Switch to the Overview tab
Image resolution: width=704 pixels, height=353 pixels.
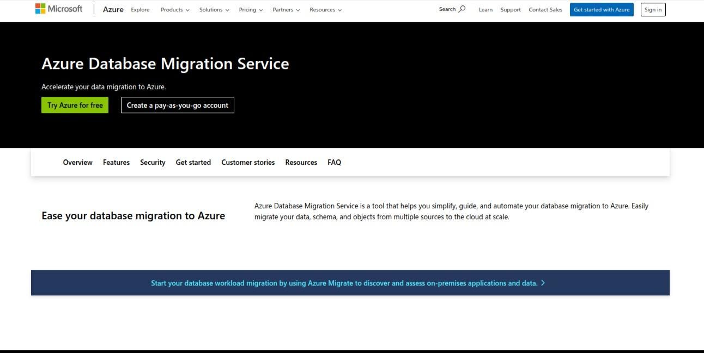[x=78, y=162]
